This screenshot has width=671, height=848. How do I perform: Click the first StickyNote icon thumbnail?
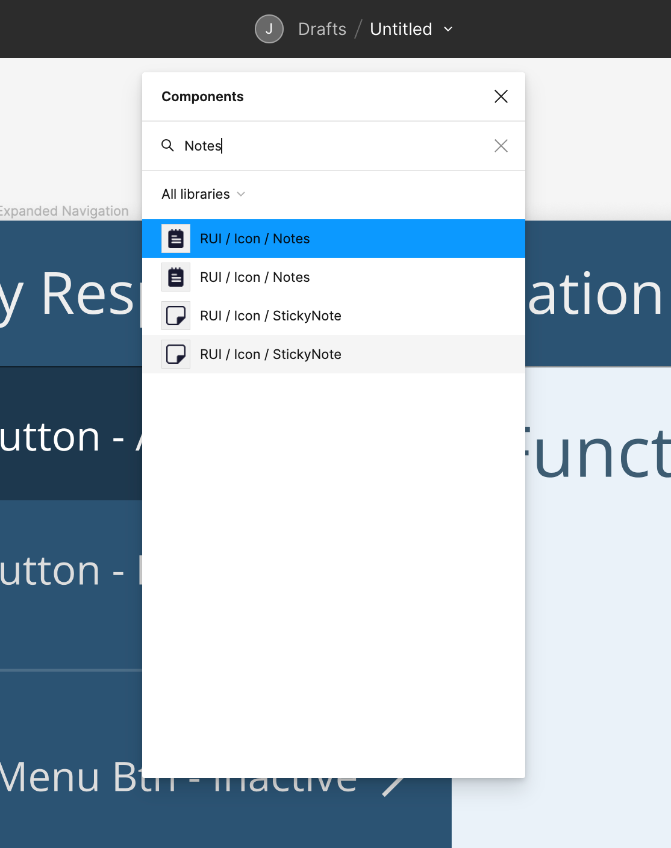click(x=176, y=316)
